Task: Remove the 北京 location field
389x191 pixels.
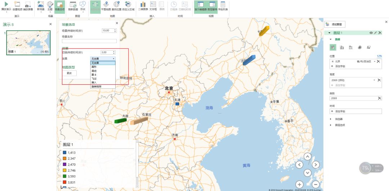Action: tap(379, 61)
